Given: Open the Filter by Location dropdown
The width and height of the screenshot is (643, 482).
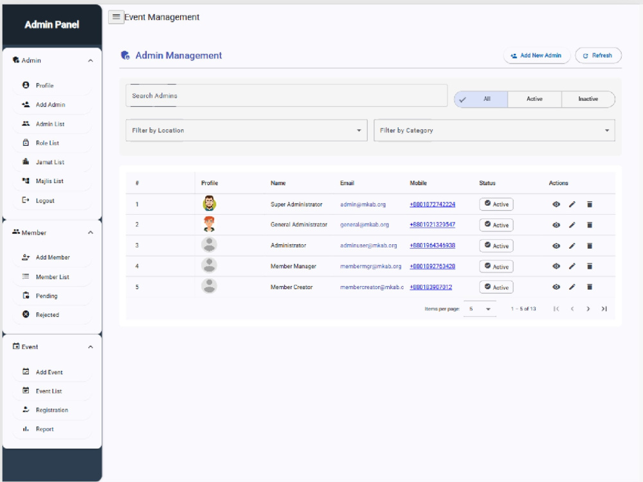Looking at the screenshot, I should point(246,130).
